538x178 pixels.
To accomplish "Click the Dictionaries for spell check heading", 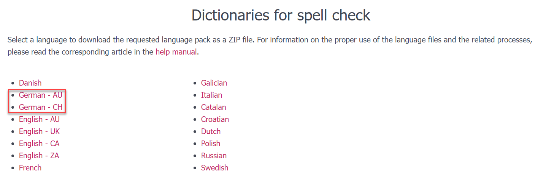I will pyautogui.click(x=281, y=15).
